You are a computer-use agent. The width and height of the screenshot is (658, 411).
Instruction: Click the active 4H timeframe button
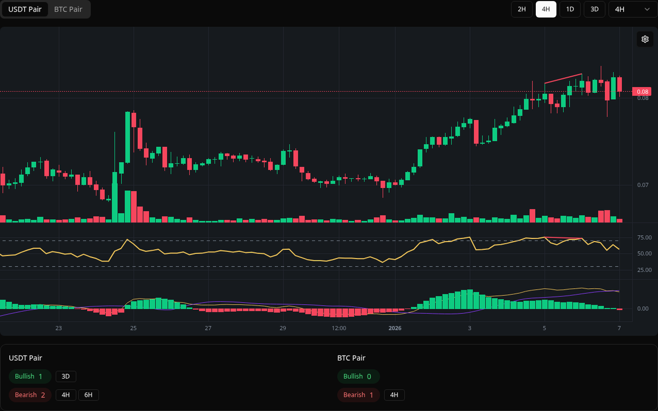[546, 9]
